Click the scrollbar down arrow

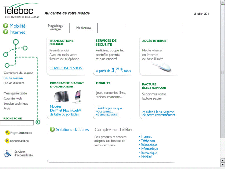tap(223, 164)
